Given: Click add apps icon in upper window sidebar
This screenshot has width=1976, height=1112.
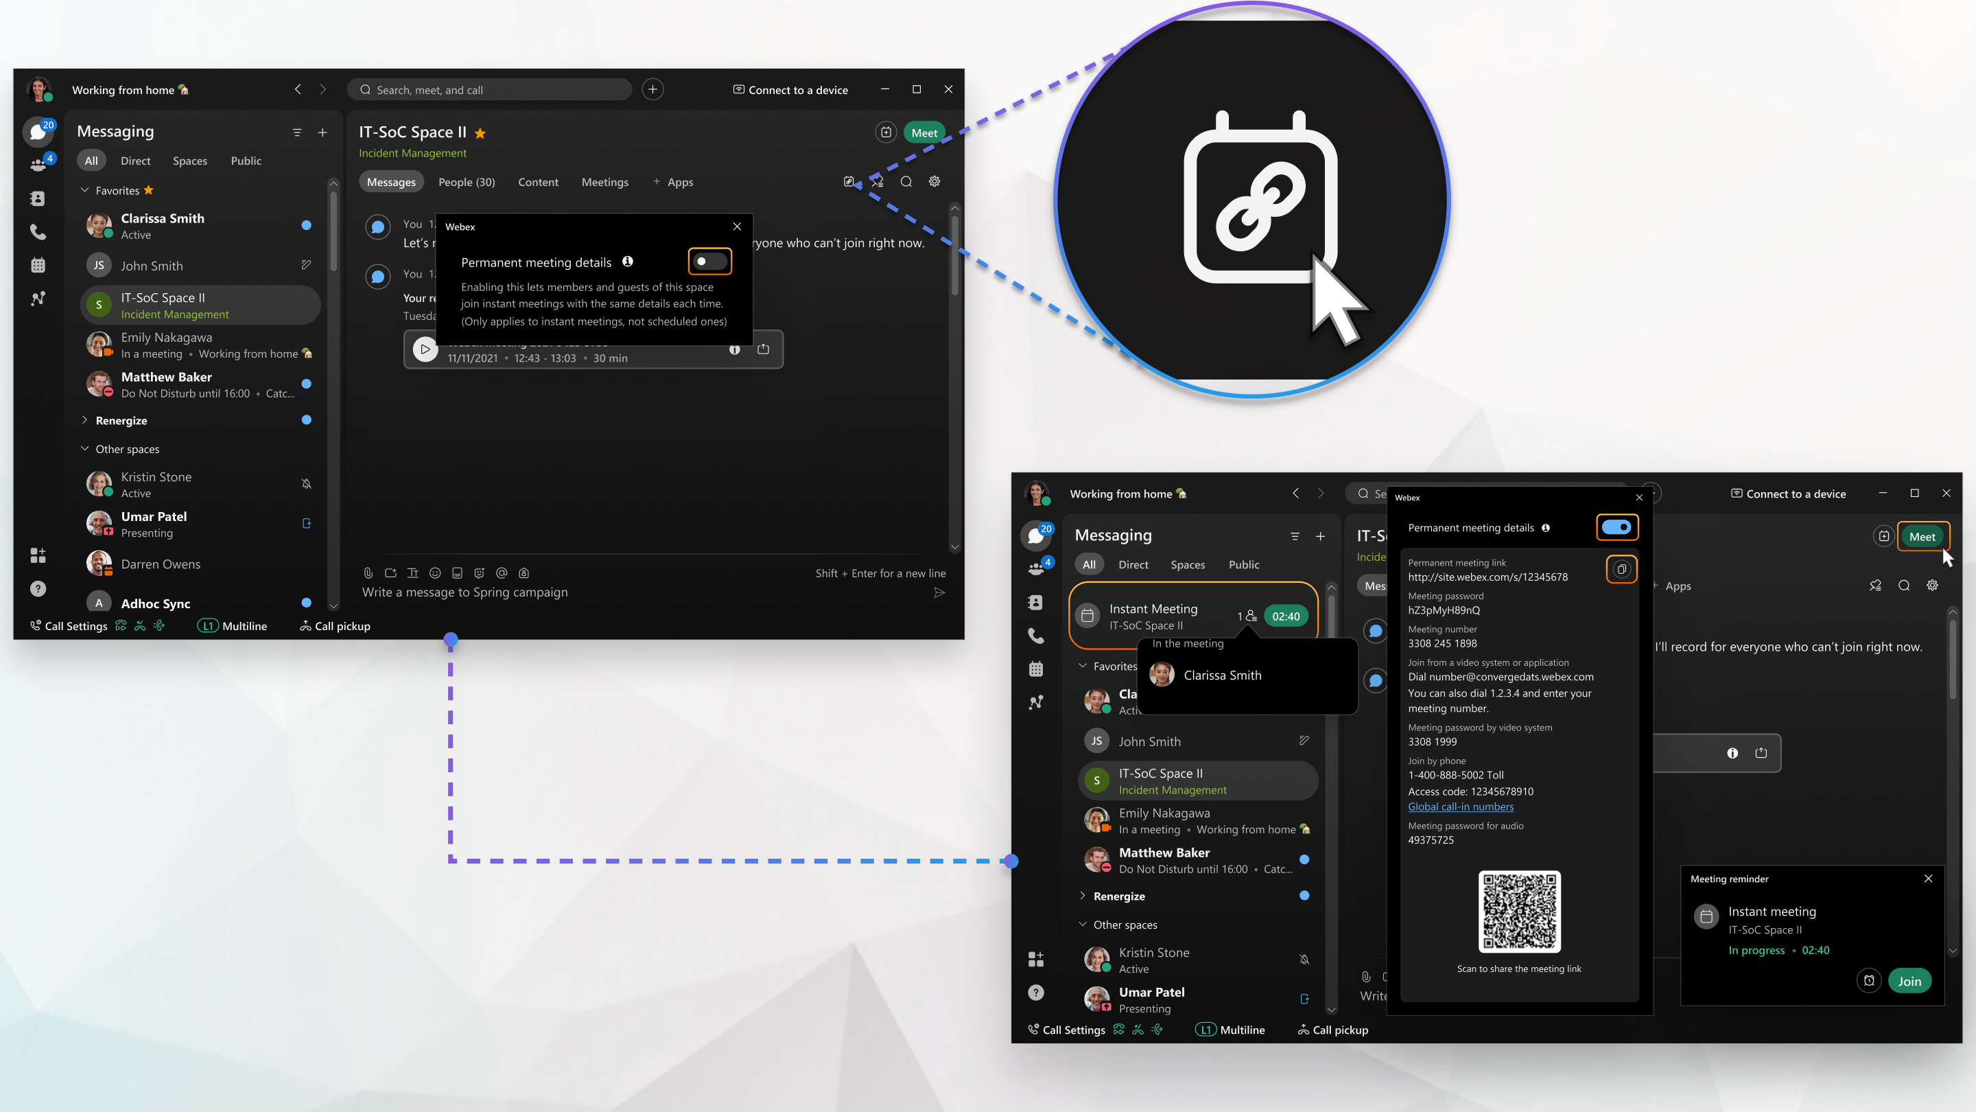Looking at the screenshot, I should (x=38, y=555).
